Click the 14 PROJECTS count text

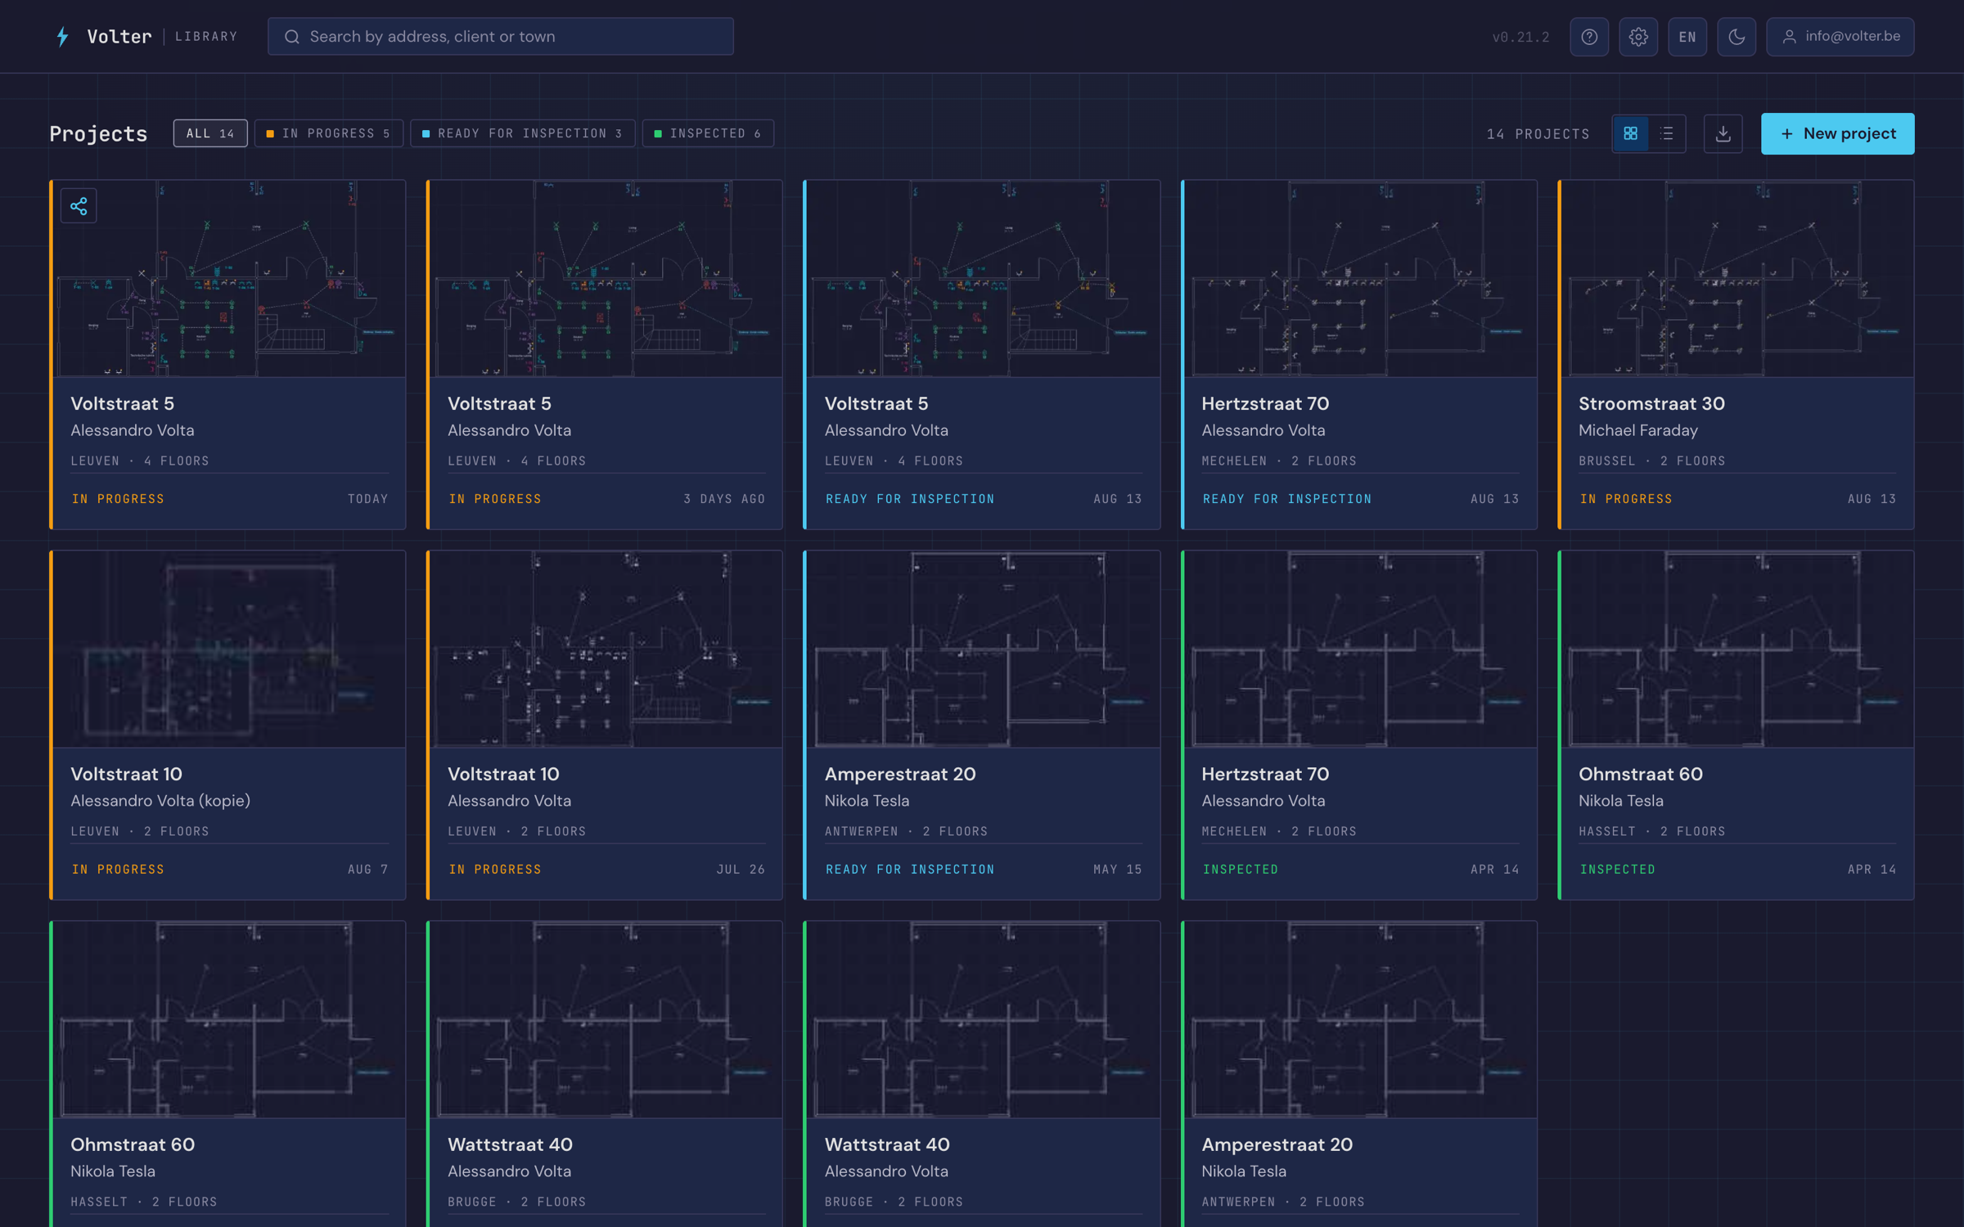1538,134
